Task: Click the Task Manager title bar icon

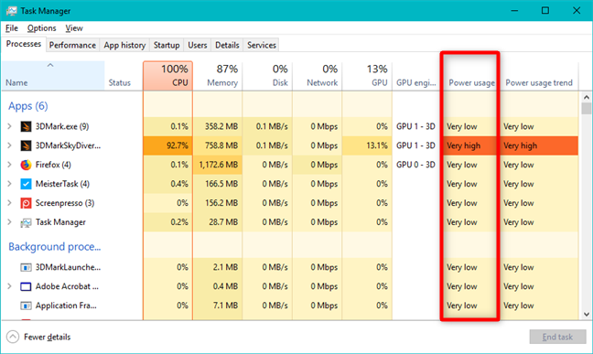Action: point(11,11)
